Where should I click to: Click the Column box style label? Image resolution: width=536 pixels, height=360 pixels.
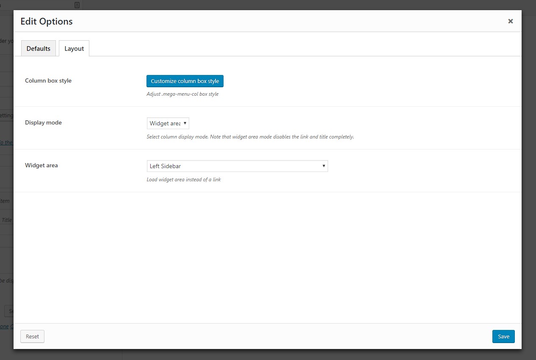click(x=48, y=80)
